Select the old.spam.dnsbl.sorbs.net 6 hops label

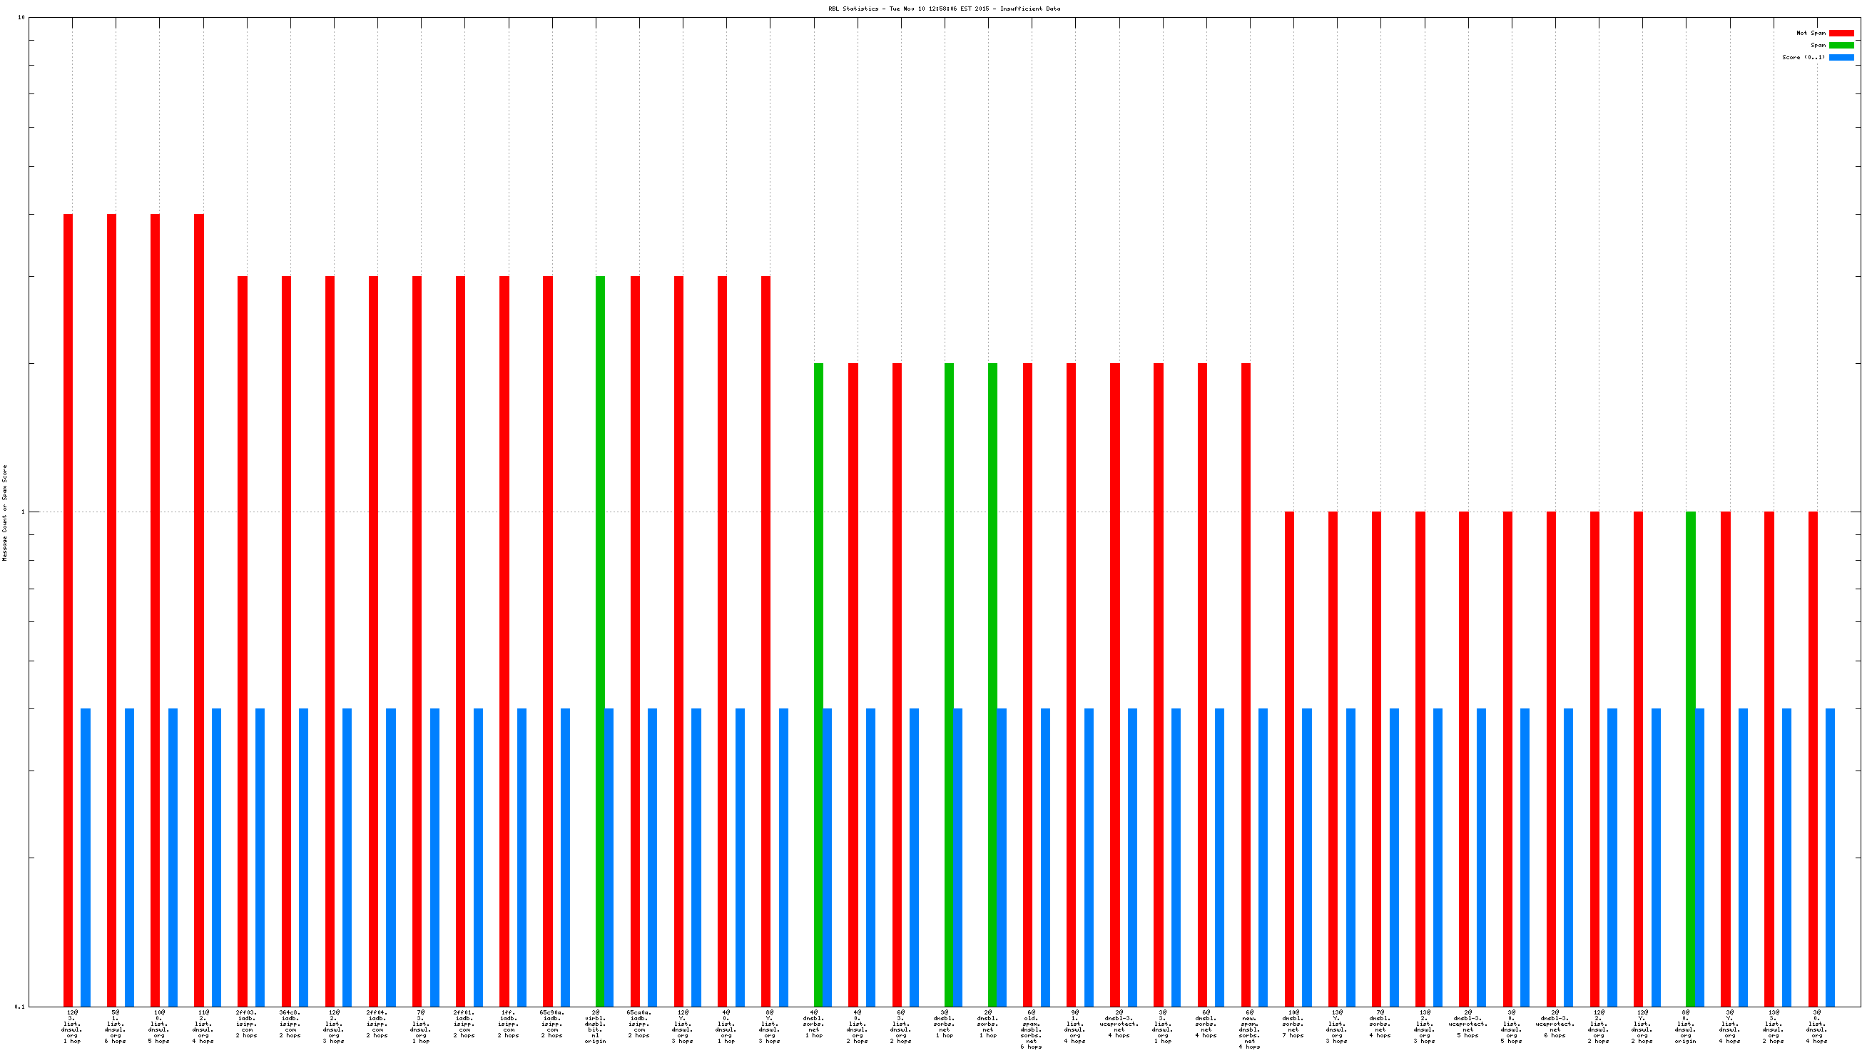(1031, 1029)
